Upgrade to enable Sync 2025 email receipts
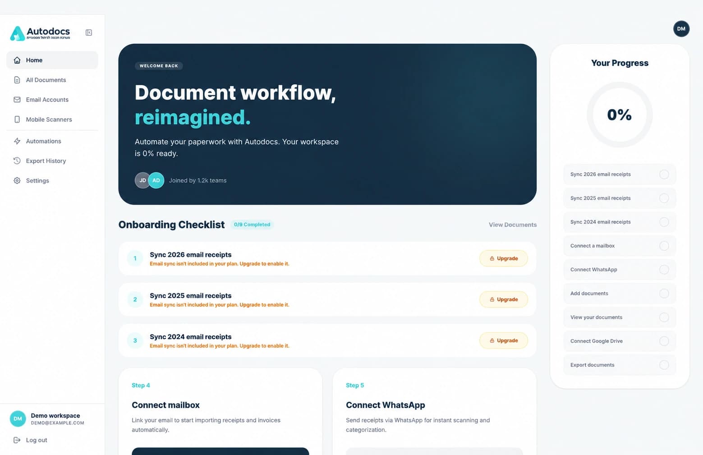Screen dimensions: 703x455 tap(504, 299)
